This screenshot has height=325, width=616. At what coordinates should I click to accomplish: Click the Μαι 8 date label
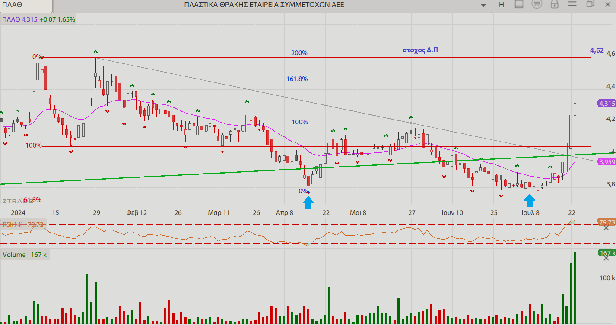click(x=358, y=213)
